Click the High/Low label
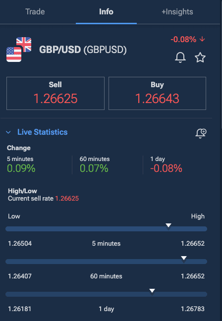The width and height of the screenshot is (222, 321). pos(22,191)
